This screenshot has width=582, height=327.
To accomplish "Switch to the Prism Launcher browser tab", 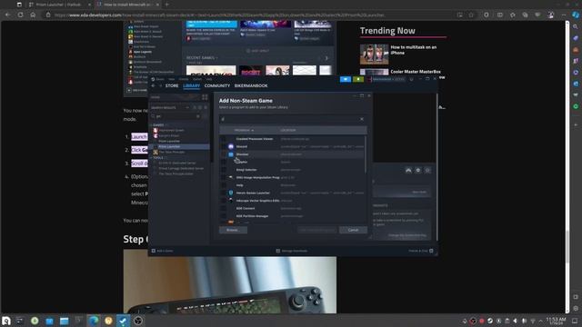I will tap(60, 5).
